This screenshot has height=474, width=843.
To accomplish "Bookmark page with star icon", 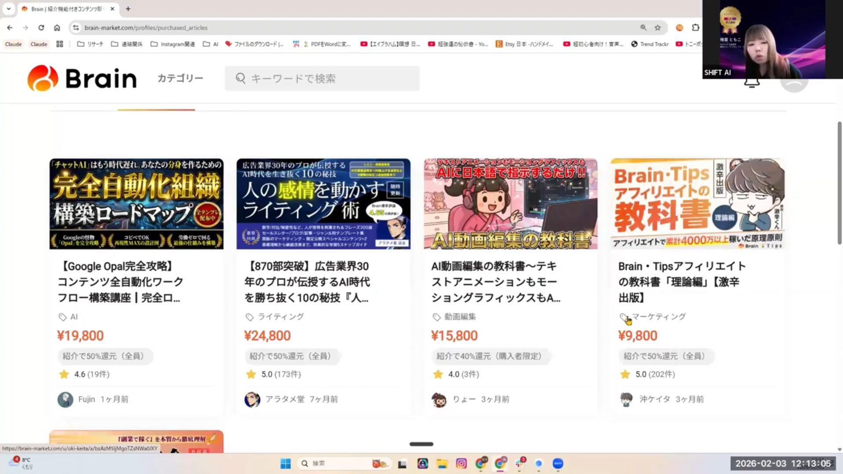I will pyautogui.click(x=657, y=28).
